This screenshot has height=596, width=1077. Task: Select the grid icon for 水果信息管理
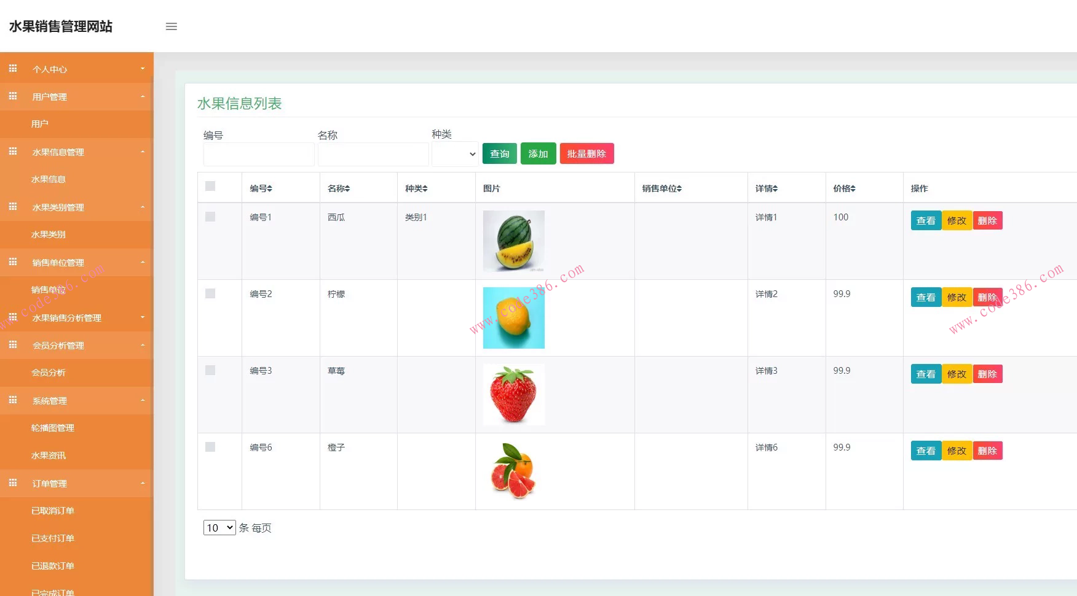[13, 151]
